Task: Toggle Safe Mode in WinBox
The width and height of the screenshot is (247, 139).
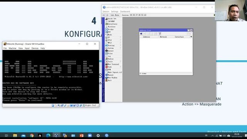Action: pyautogui.click(x=115, y=15)
